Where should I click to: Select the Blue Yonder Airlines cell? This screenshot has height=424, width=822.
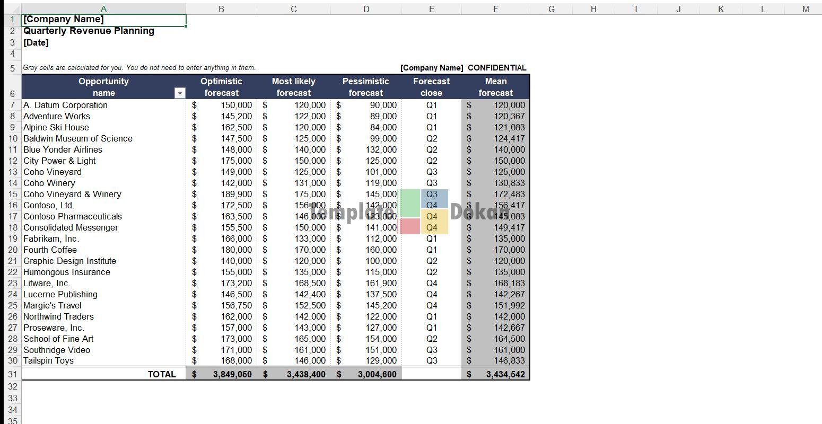[x=103, y=149]
